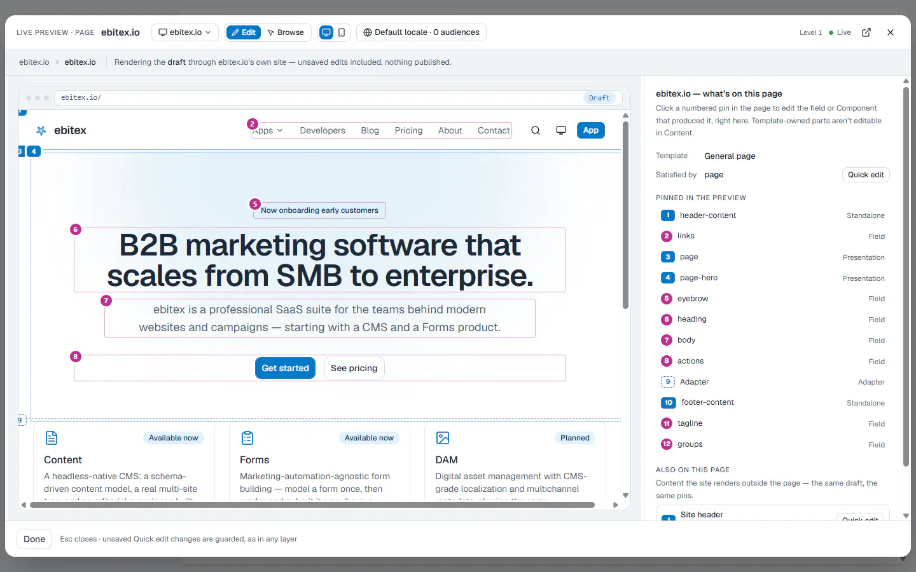The width and height of the screenshot is (916, 572).
Task: Click the Live status indicator
Action: [x=840, y=32]
